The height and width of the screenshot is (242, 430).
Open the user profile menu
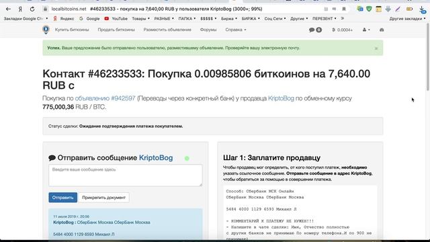coord(366,30)
